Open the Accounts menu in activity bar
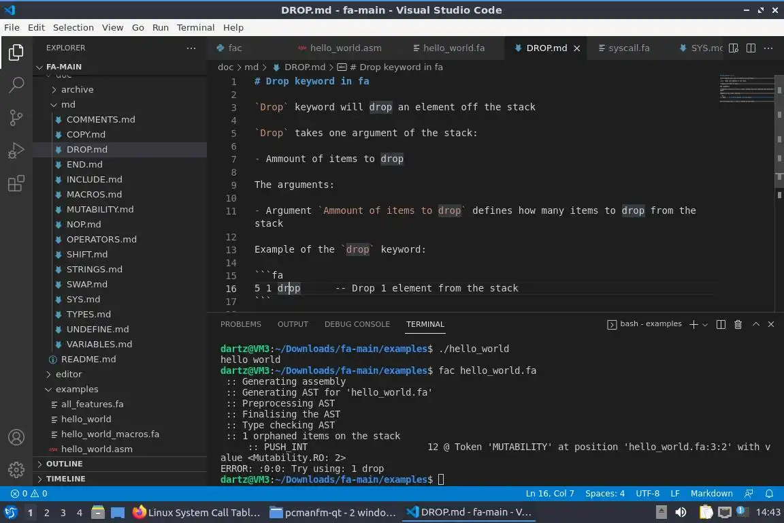Screen dimensions: 784x523 click(x=16, y=437)
